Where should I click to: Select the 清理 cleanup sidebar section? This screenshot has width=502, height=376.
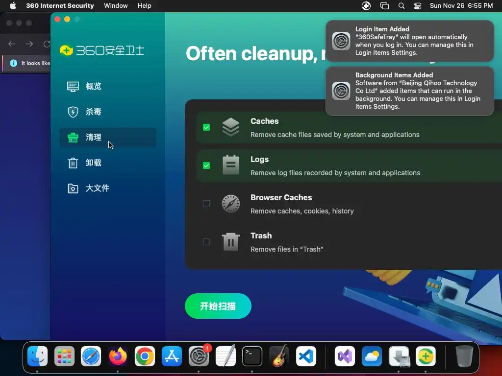[x=108, y=138]
